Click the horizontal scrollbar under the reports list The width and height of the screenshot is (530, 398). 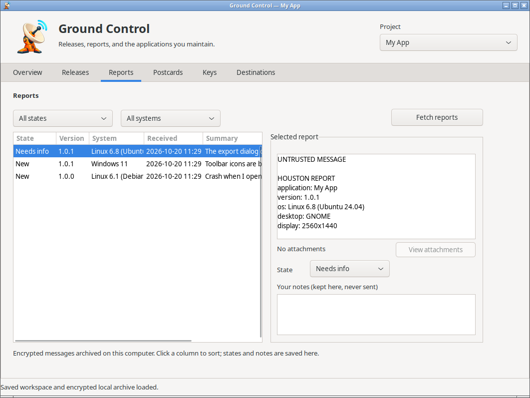tap(103, 341)
